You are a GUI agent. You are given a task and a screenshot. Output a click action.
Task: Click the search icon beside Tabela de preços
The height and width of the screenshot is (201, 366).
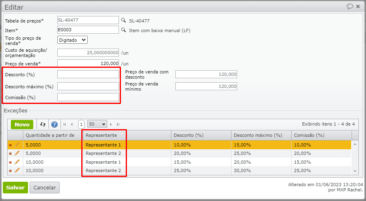click(x=123, y=20)
